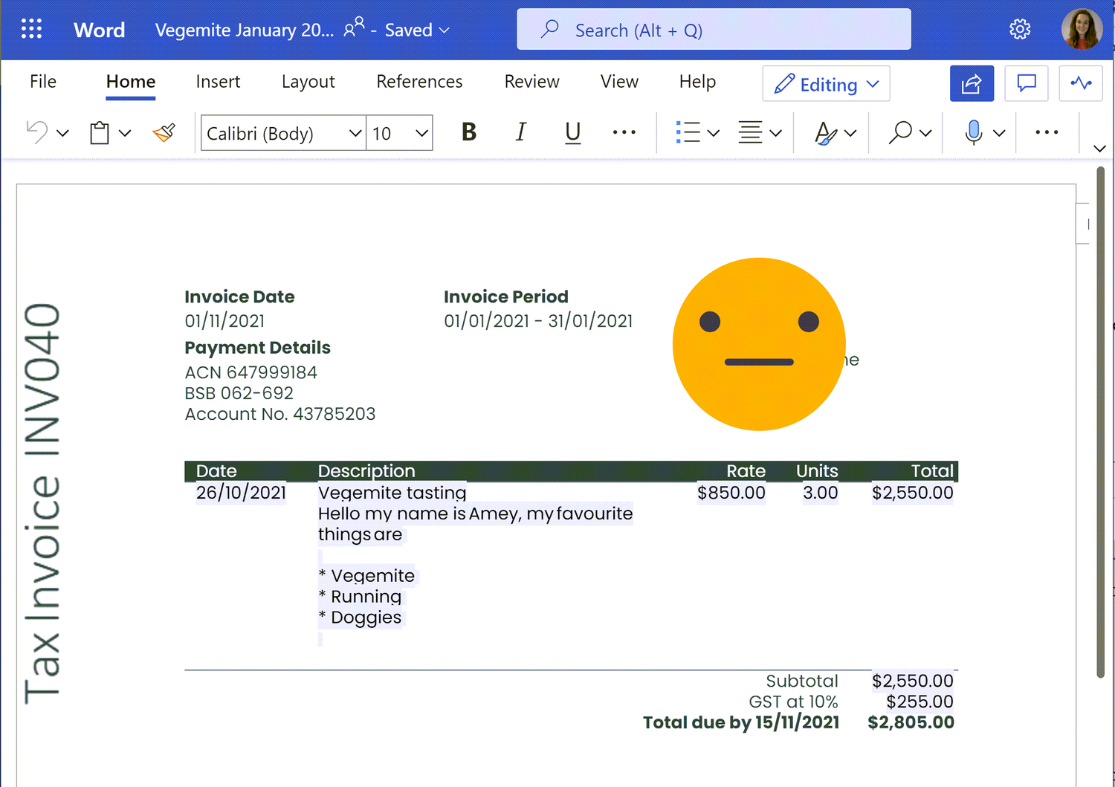Click the Saved status label
This screenshot has height=787, width=1115.
[x=408, y=30]
